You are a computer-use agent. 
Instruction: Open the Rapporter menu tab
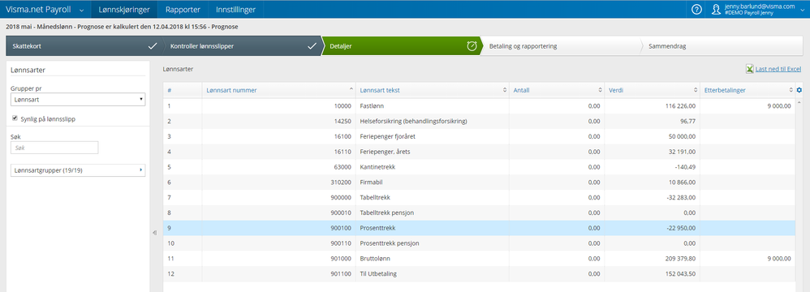coord(183,9)
